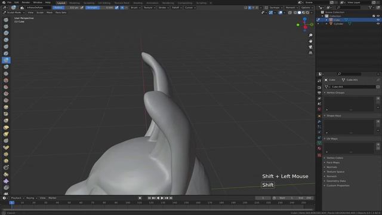Open the Cursor settings dropdown
Viewport: 382px width, 215px height.
190,8
